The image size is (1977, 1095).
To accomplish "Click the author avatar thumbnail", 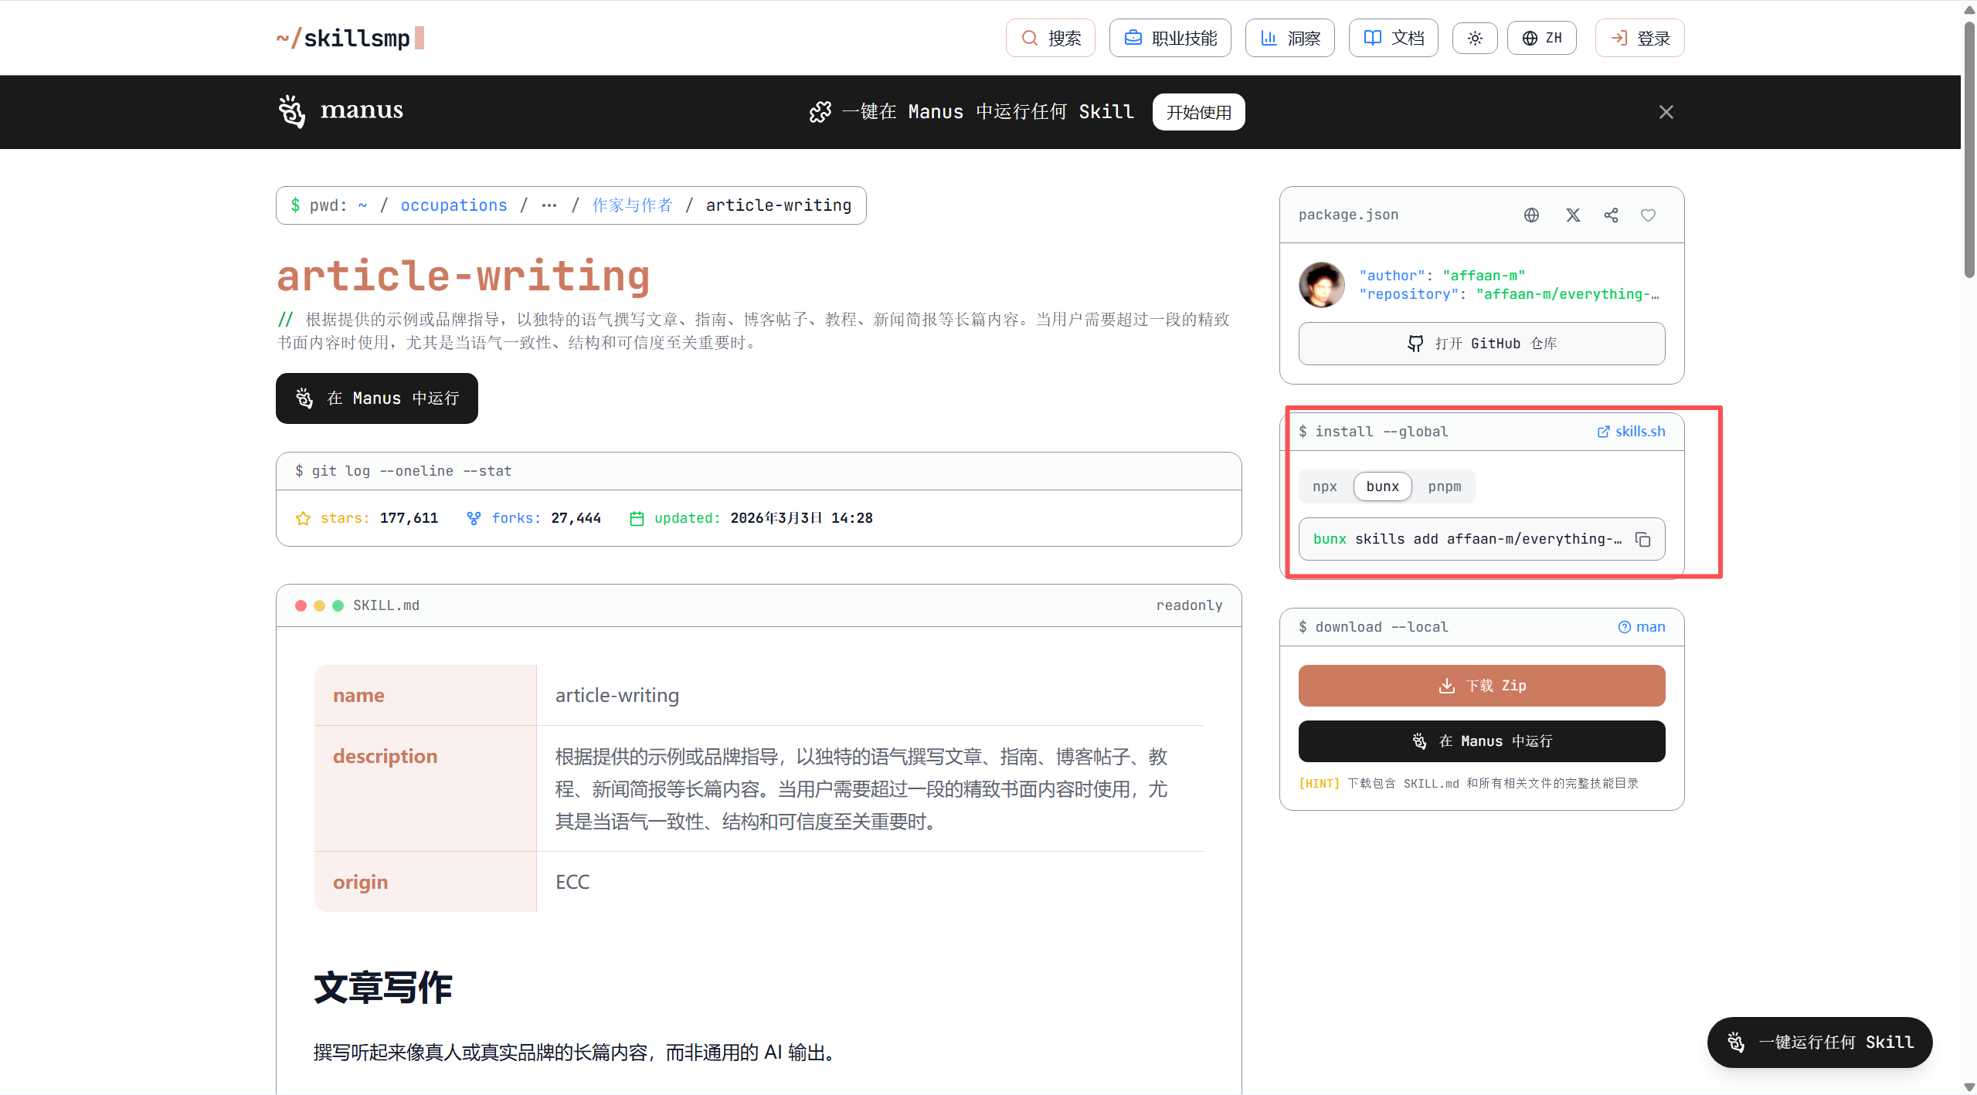I will click(x=1322, y=285).
